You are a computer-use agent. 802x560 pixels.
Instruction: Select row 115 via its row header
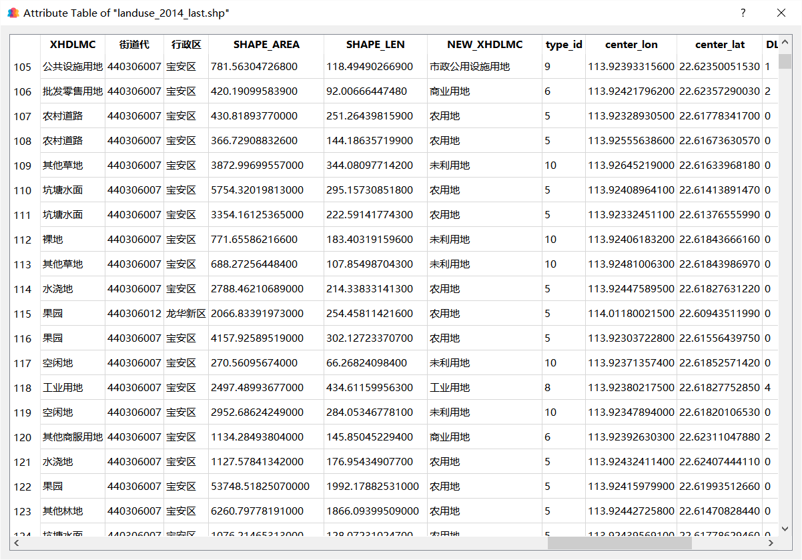click(23, 314)
